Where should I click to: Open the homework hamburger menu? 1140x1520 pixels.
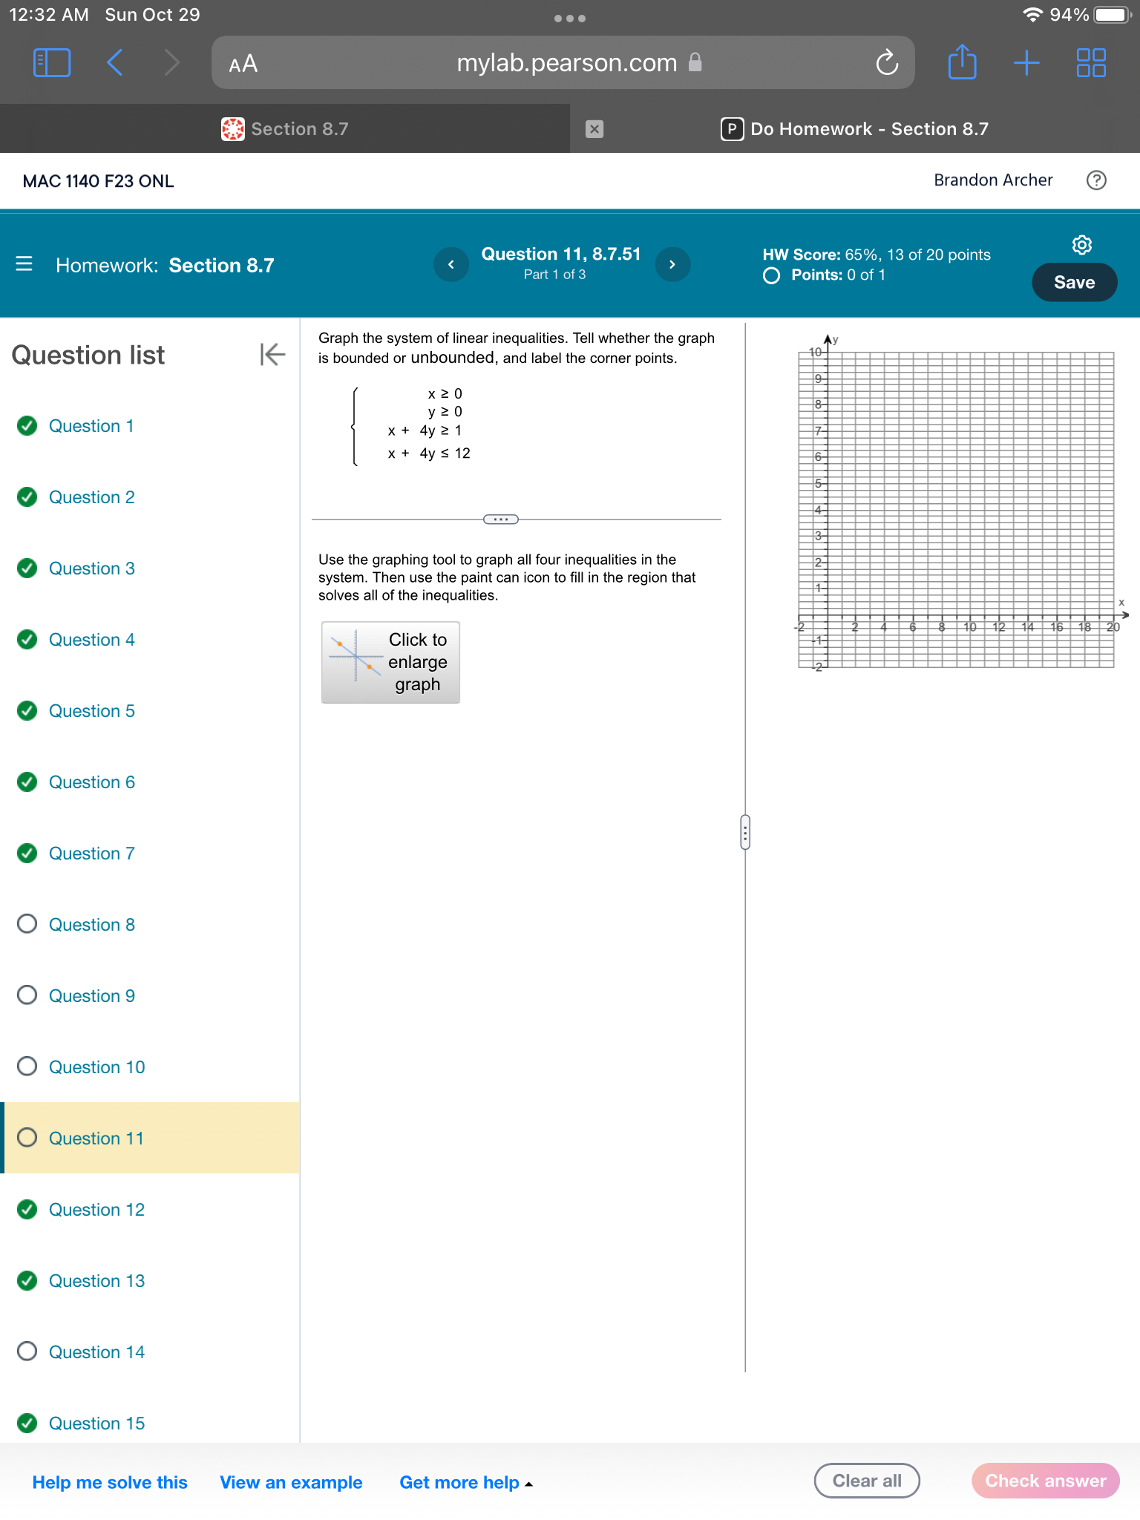24,264
